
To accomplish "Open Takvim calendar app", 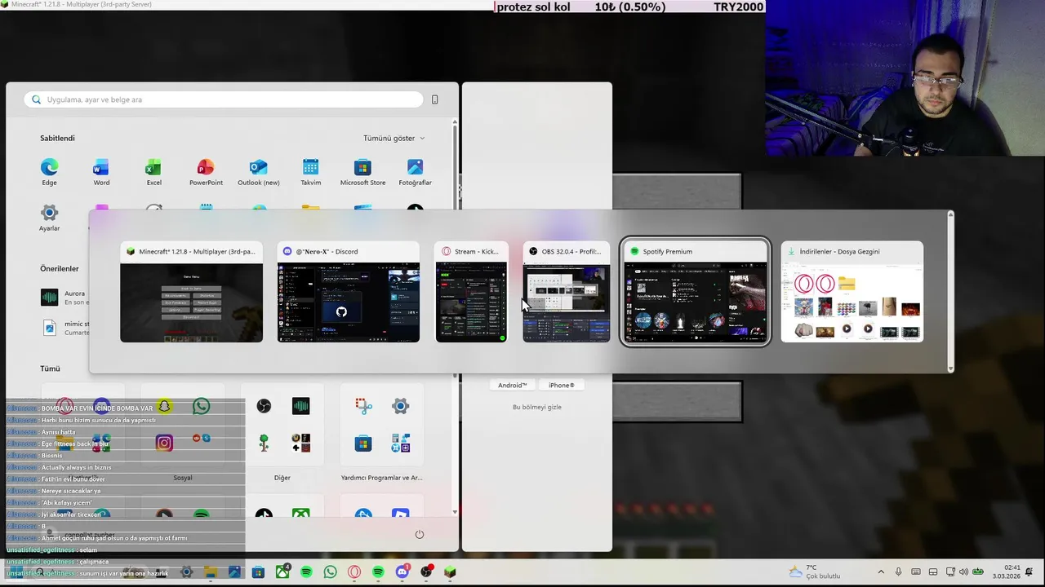I will (310, 172).
